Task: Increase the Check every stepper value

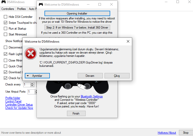Action: 32,83
